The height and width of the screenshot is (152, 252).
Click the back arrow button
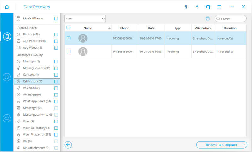point(68,145)
